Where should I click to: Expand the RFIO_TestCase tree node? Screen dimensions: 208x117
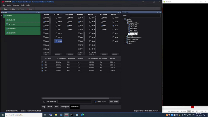[125, 40]
